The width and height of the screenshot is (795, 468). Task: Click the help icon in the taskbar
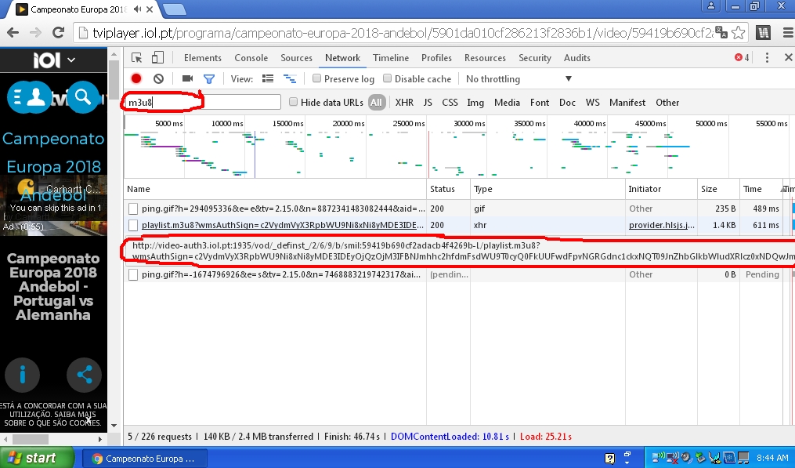[x=610, y=459]
